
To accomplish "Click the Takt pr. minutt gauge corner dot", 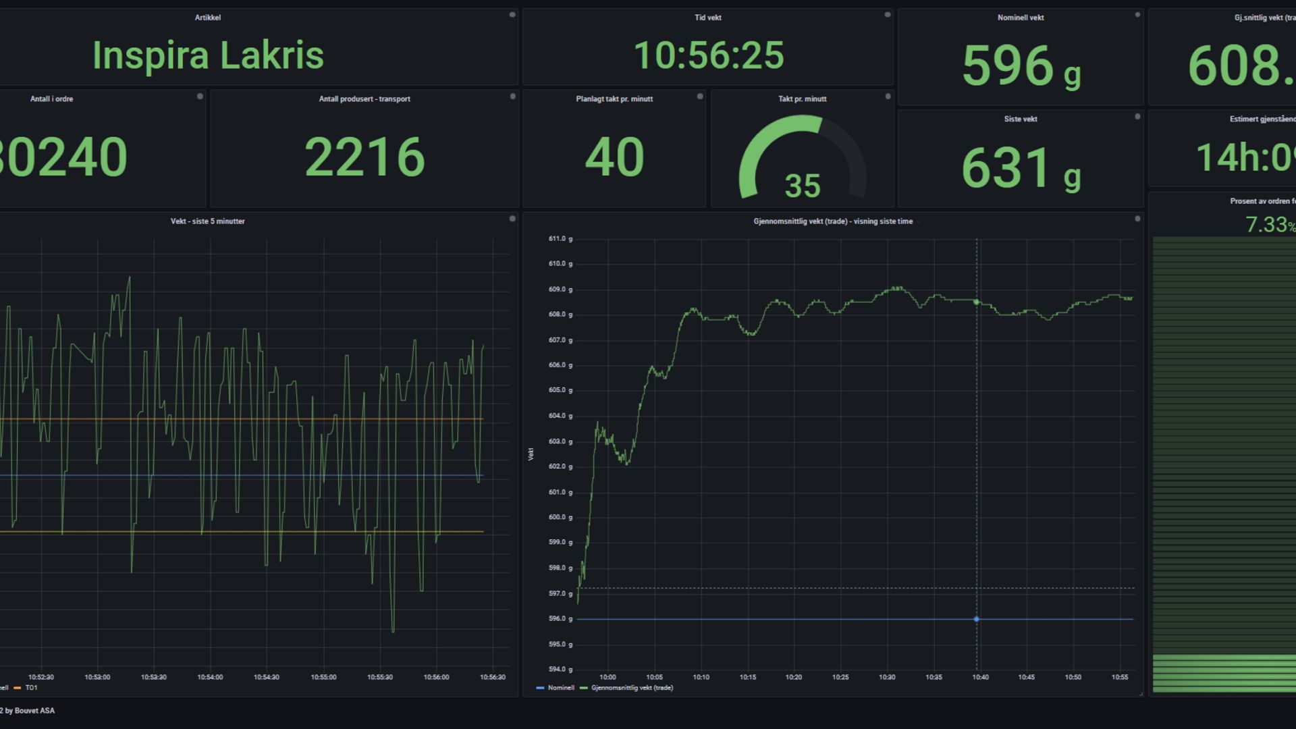I will pyautogui.click(x=888, y=97).
